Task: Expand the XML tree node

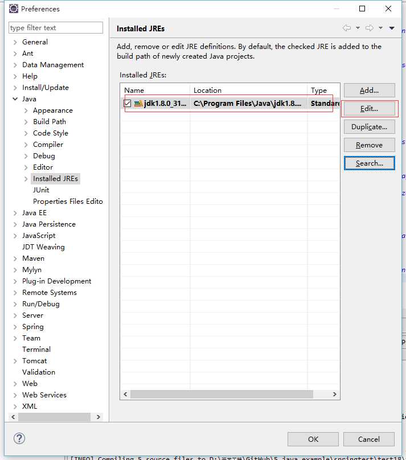Action: pos(15,406)
